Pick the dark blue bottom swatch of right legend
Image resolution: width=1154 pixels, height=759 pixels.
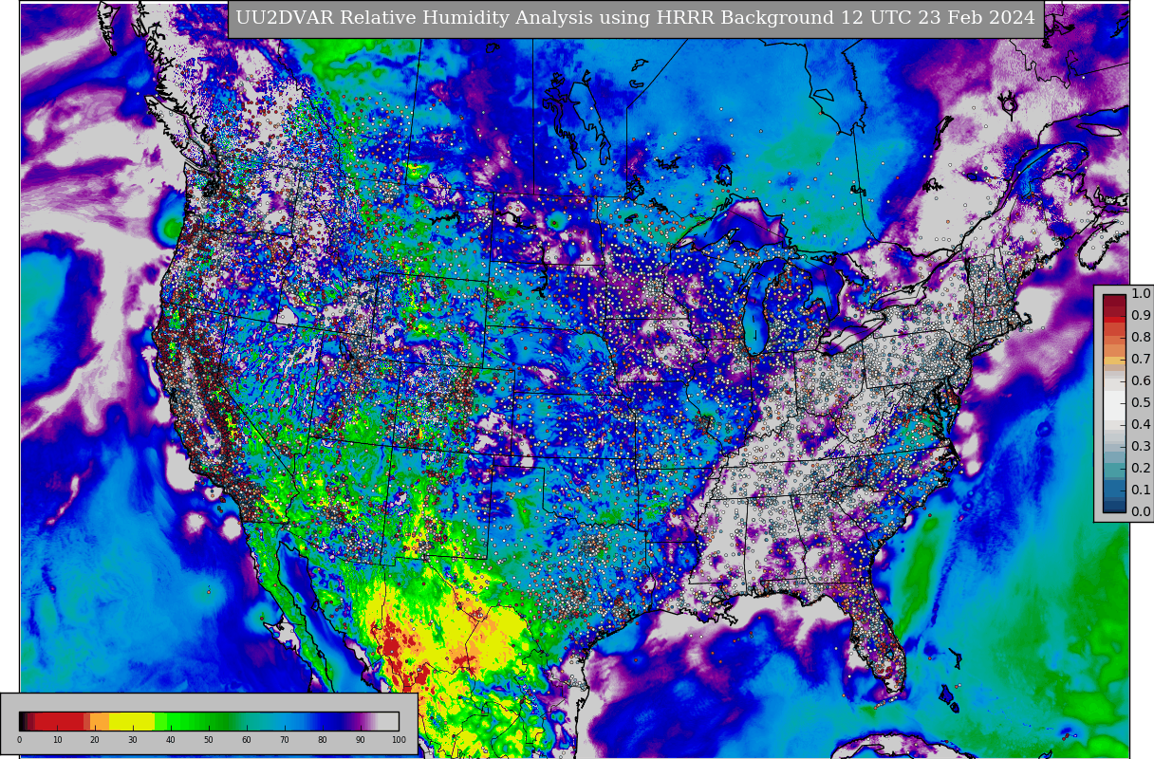coord(1114,506)
